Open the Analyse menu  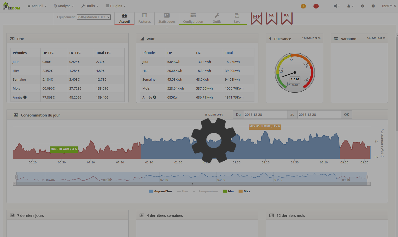point(64,6)
